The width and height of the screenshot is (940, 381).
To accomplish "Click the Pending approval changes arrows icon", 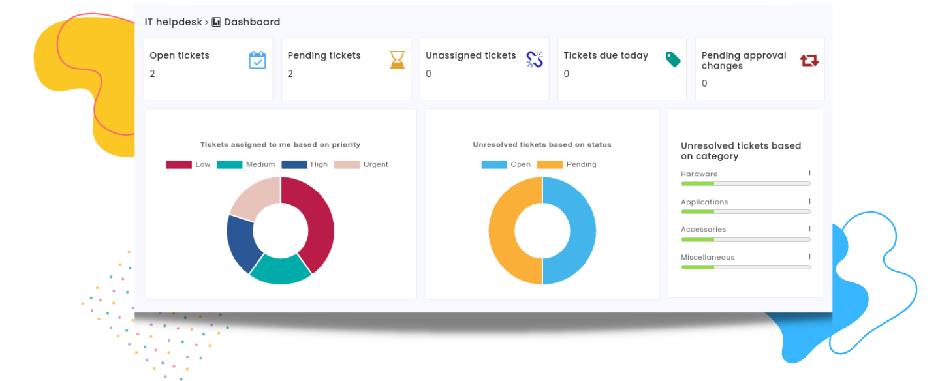I will tap(809, 60).
